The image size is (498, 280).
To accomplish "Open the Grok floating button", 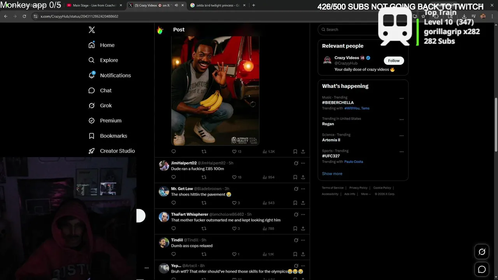I will click(482, 252).
